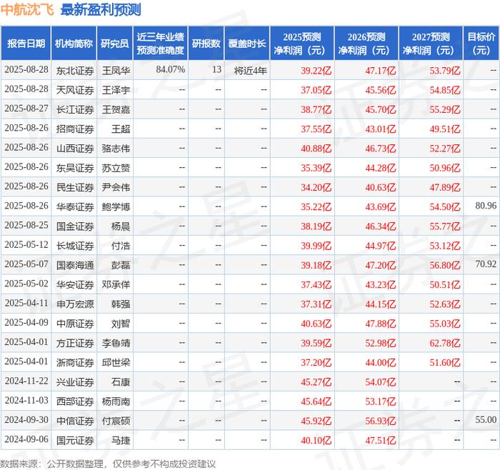Click 兴业证券 institution cell
Screen dimensions: 500x470
(x=75, y=381)
